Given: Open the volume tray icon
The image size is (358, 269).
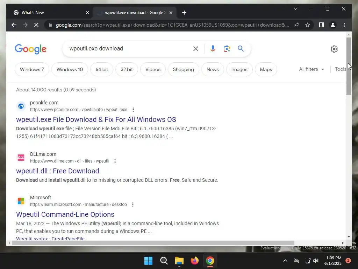Looking at the screenshot, I should (316, 261).
